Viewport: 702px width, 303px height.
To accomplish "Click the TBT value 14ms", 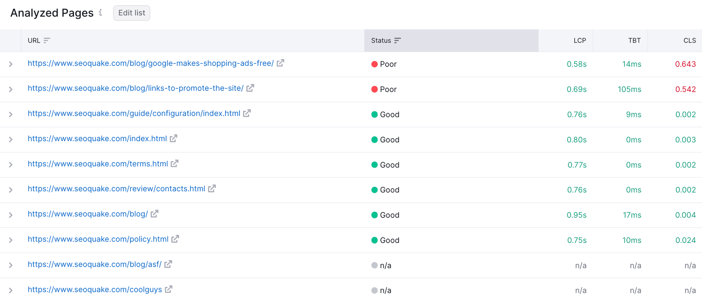I will [632, 64].
